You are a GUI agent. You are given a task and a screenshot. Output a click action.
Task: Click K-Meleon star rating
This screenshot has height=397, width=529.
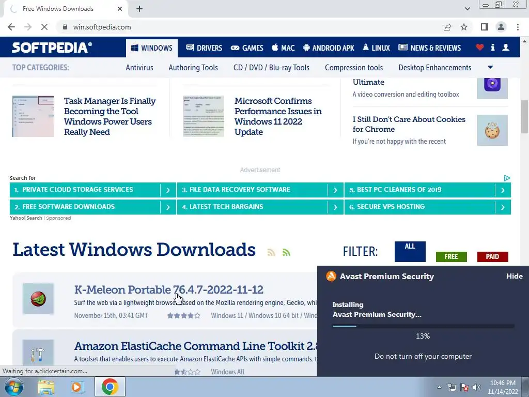point(184,316)
